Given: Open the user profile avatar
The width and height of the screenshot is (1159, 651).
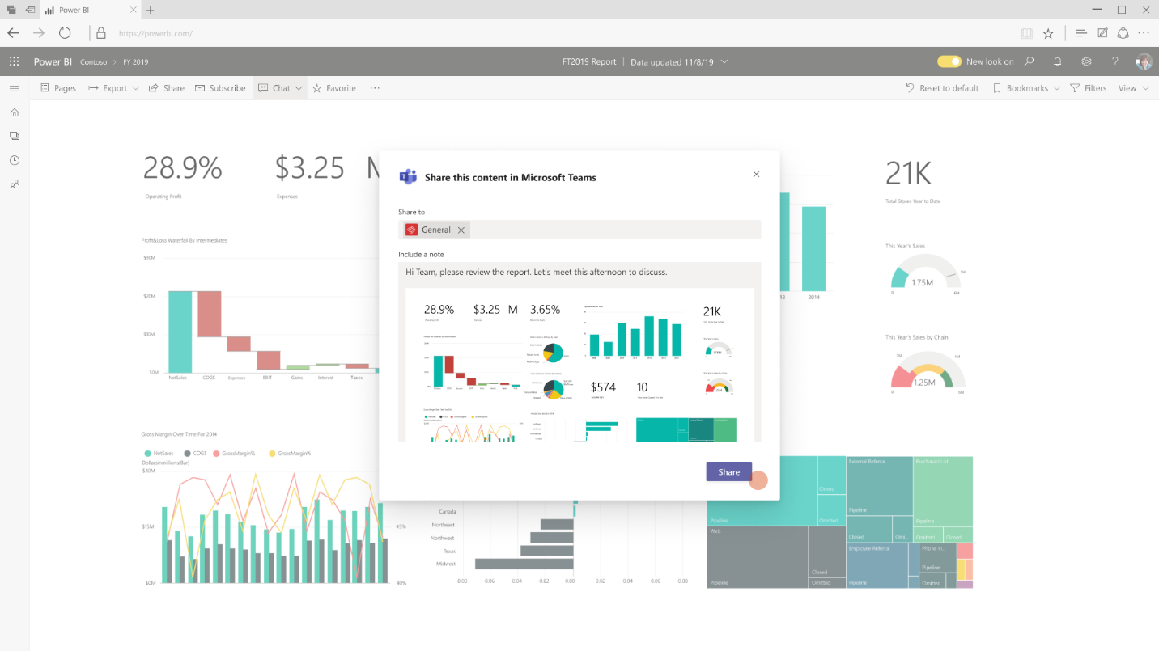Looking at the screenshot, I should tap(1144, 61).
